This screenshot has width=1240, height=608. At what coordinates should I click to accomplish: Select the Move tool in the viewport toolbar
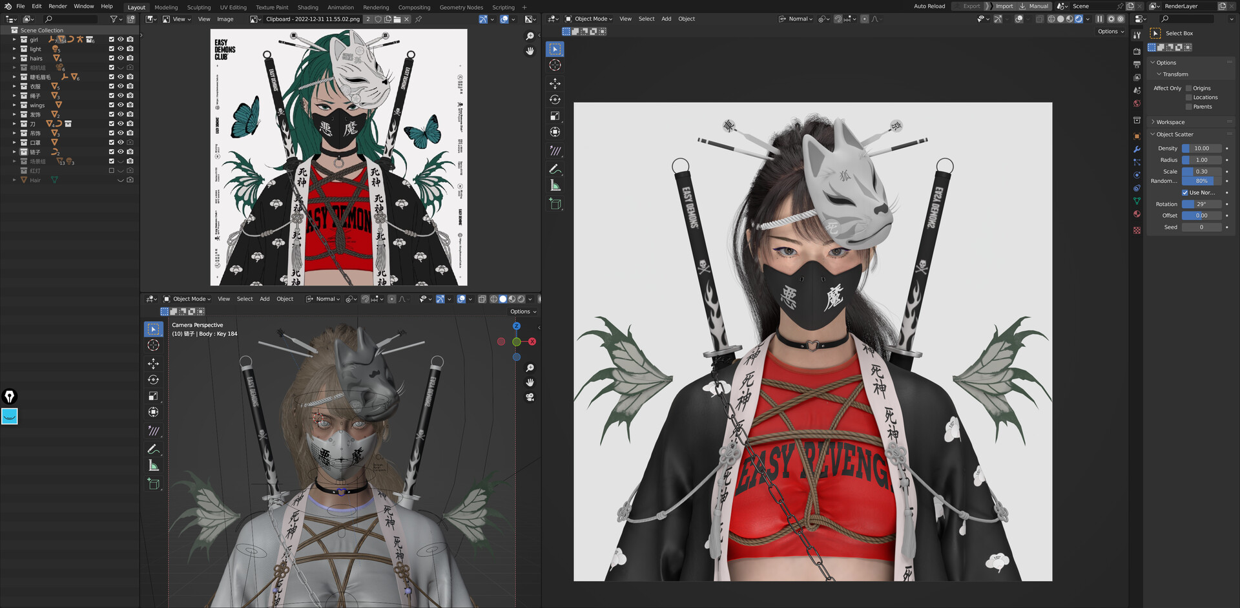pyautogui.click(x=554, y=83)
